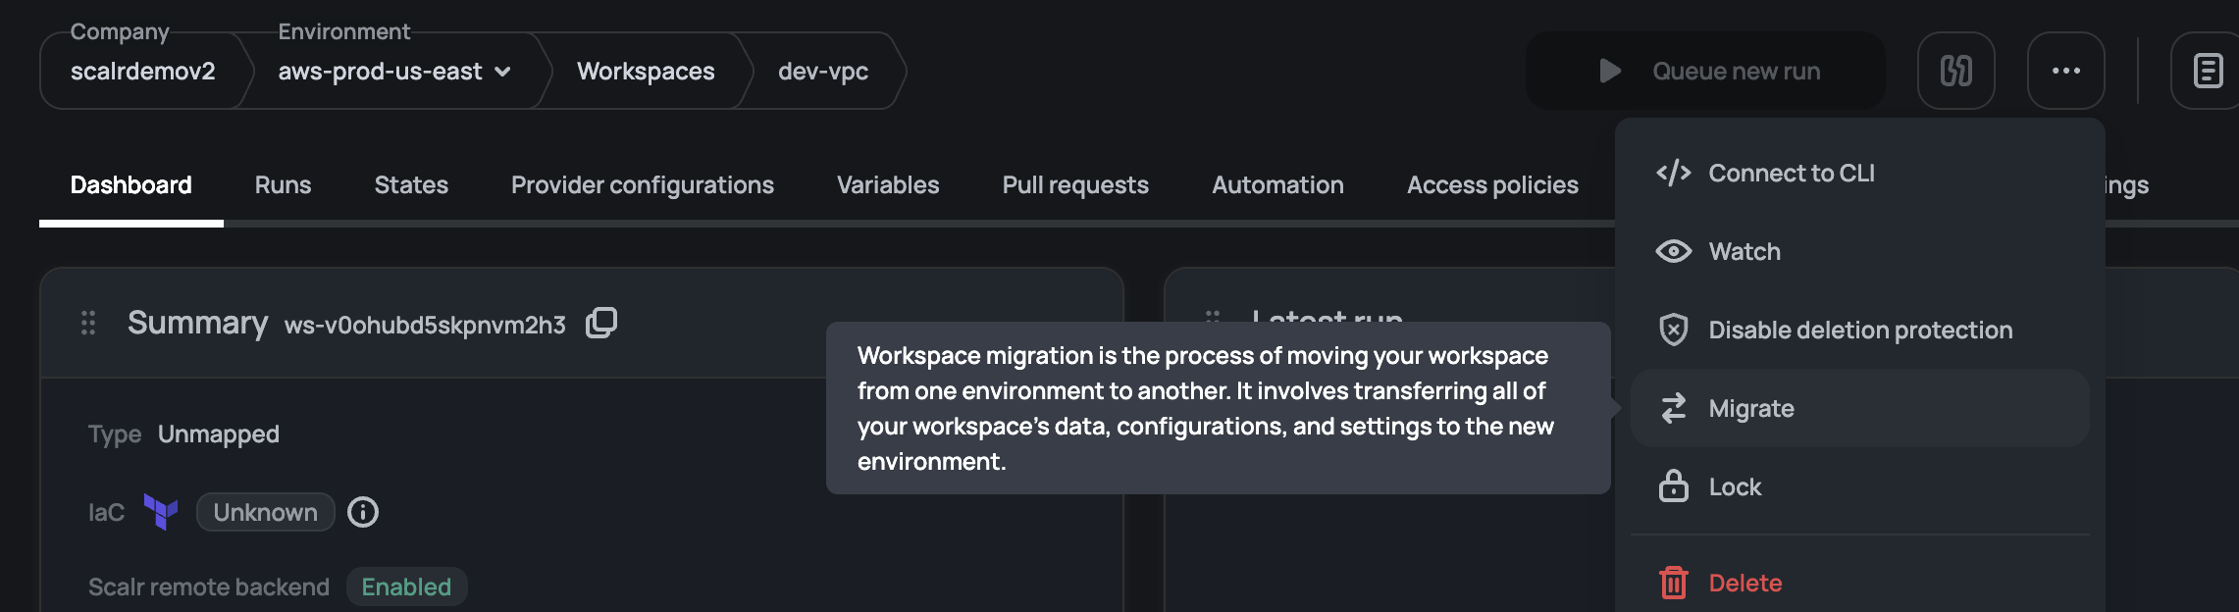
Task: Open the States tab
Action: coord(411,185)
